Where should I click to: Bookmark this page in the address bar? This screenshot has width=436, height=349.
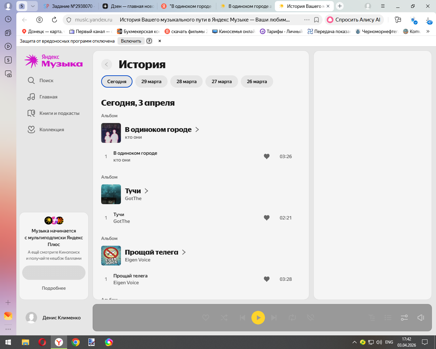click(316, 20)
